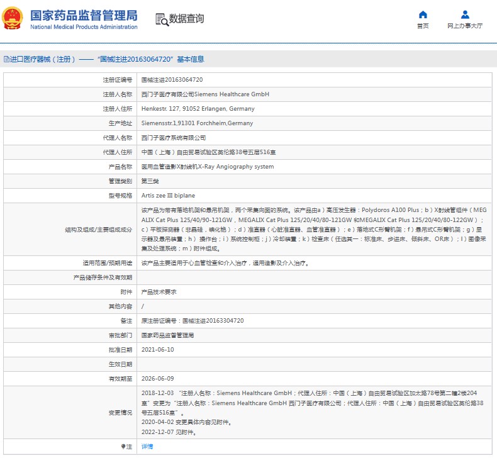The image size is (497, 458).
Task: Click remark 原注册证编号：国械注进20163304720
Action: click(x=193, y=321)
